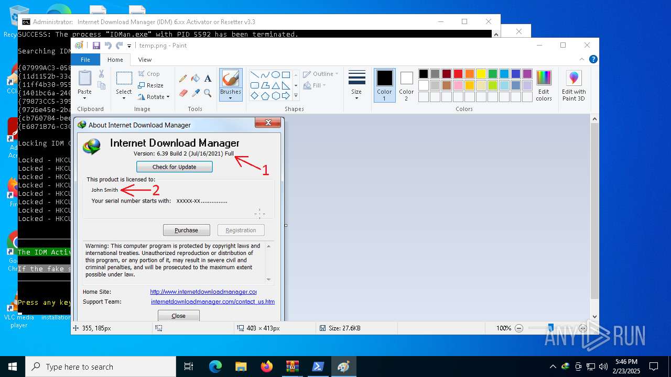Open the Customize Quick Access Toolbar dropdown
Image resolution: width=671 pixels, height=377 pixels.
[129, 46]
